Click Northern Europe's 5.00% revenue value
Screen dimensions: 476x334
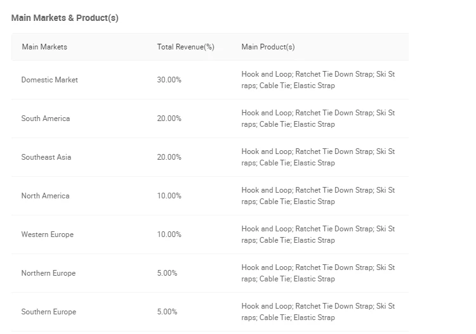coord(167,273)
